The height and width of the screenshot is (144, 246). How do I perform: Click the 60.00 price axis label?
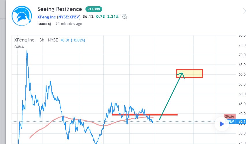coord(242,75)
